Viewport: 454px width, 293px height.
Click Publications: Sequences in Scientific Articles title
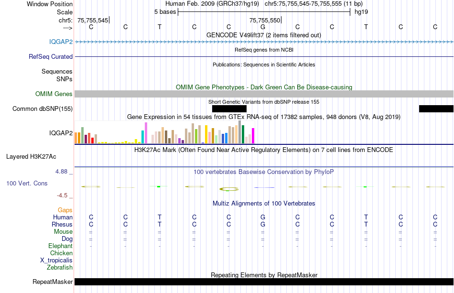(264, 65)
